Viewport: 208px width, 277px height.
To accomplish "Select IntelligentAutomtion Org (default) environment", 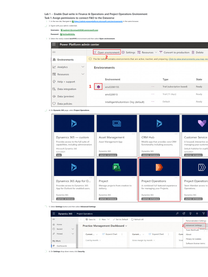I will click(125, 102).
